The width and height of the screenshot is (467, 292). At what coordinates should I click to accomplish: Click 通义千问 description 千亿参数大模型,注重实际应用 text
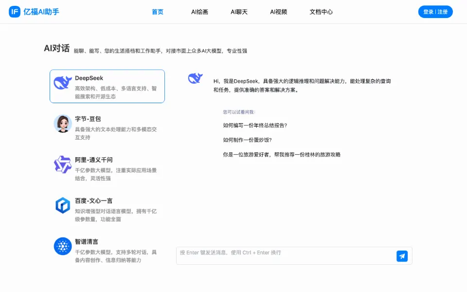(116, 174)
